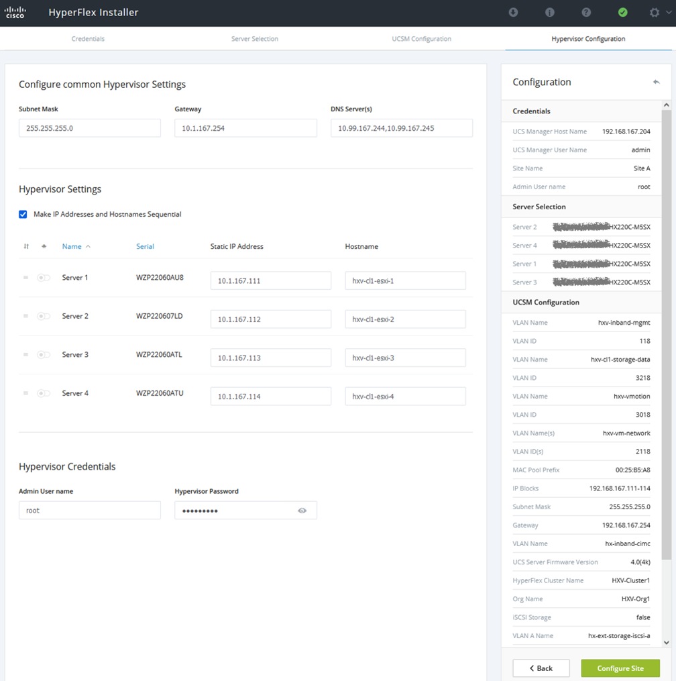The image size is (676, 681).
Task: Click serial WZP22060AU8
Action: (x=160, y=278)
